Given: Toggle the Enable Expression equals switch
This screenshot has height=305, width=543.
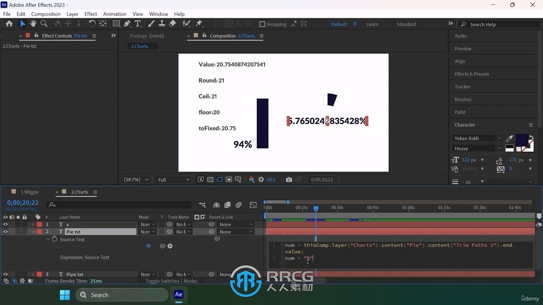Looking at the screenshot, I should tap(148, 246).
